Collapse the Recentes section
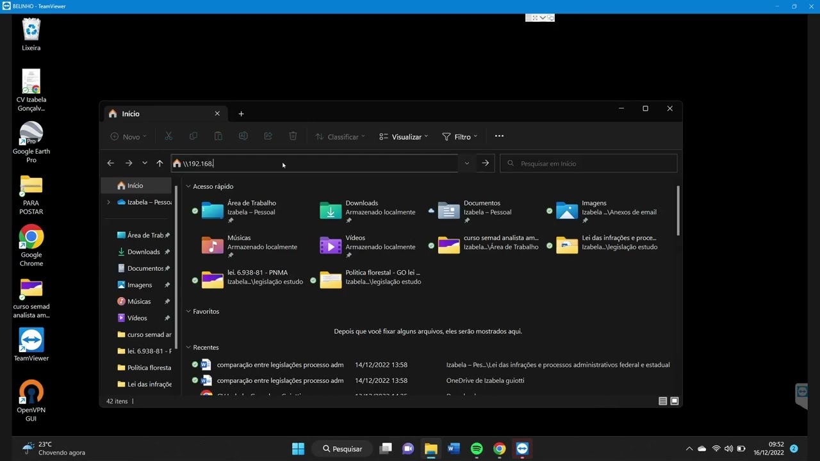The width and height of the screenshot is (820, 461). pyautogui.click(x=188, y=347)
